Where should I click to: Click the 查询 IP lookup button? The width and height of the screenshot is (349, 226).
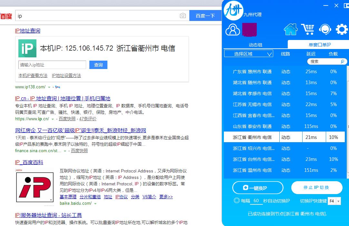[98, 65]
